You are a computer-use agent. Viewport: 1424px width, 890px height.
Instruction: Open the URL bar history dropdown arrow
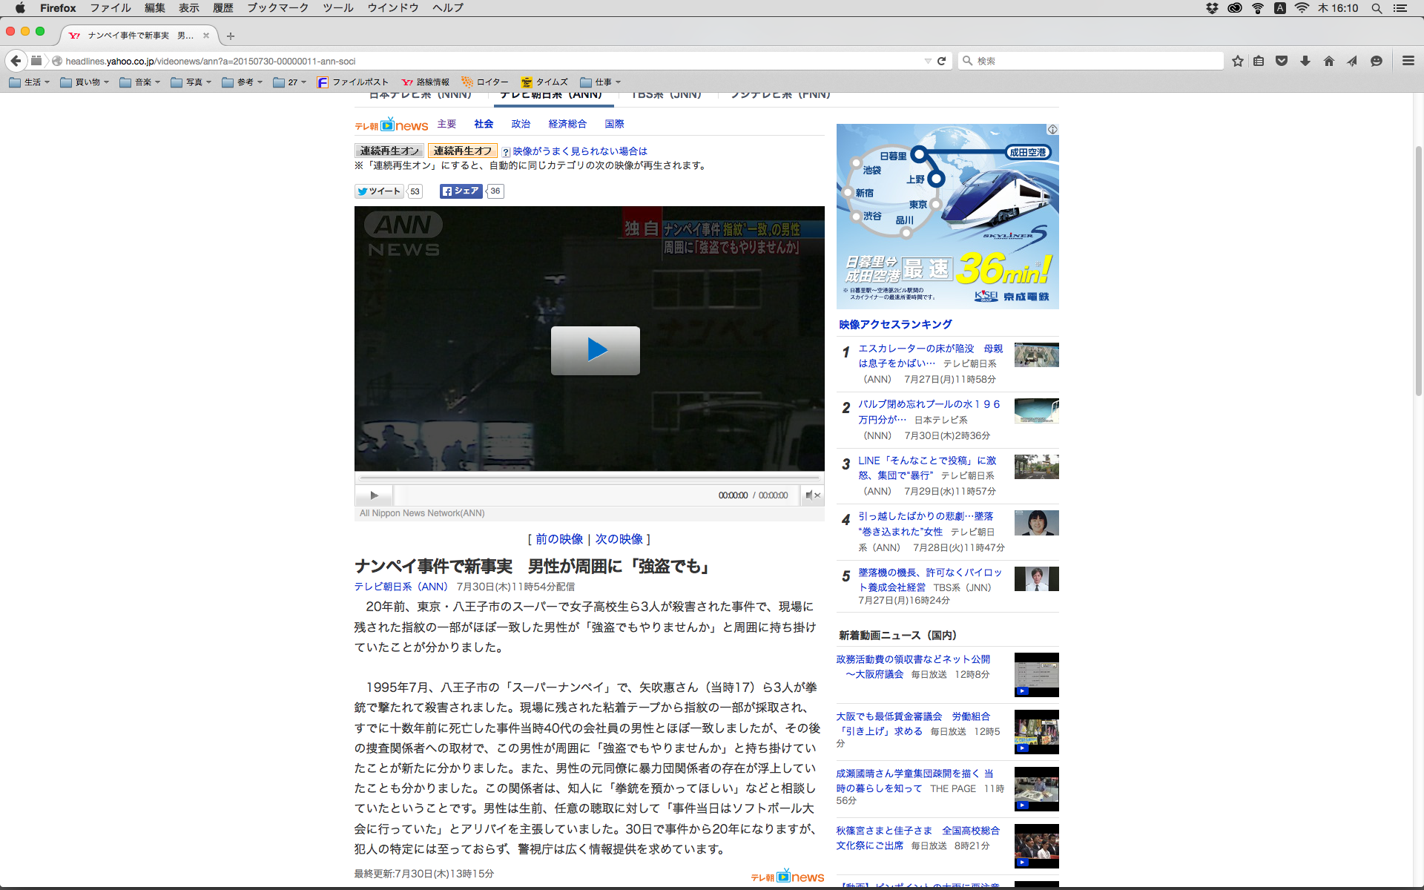[927, 61]
